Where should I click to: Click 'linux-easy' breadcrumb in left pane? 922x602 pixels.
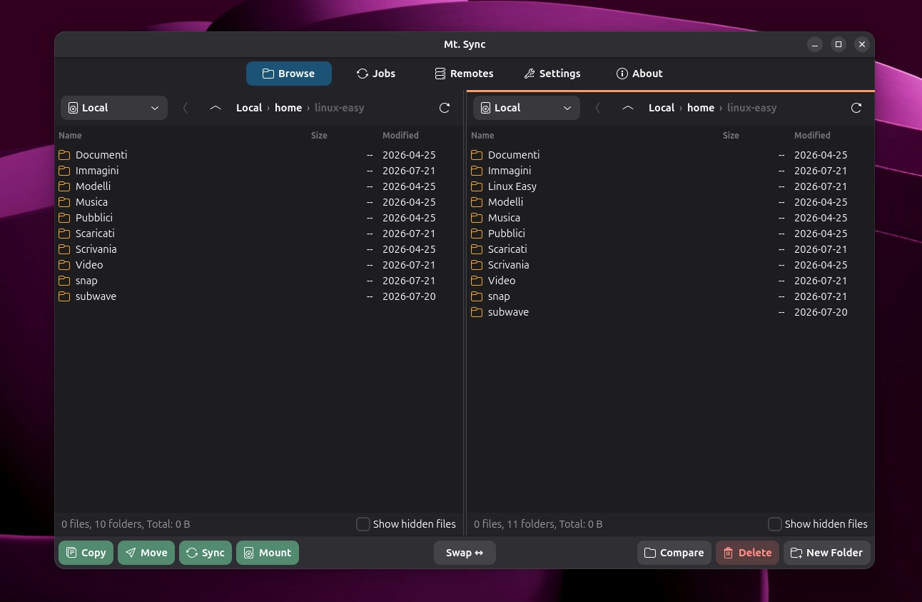tap(340, 108)
